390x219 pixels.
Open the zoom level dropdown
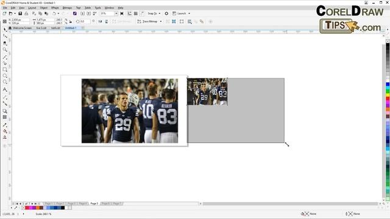pyautogui.click(x=116, y=13)
